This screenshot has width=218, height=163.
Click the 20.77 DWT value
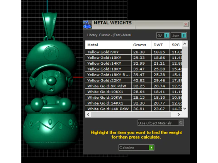click(159, 103)
